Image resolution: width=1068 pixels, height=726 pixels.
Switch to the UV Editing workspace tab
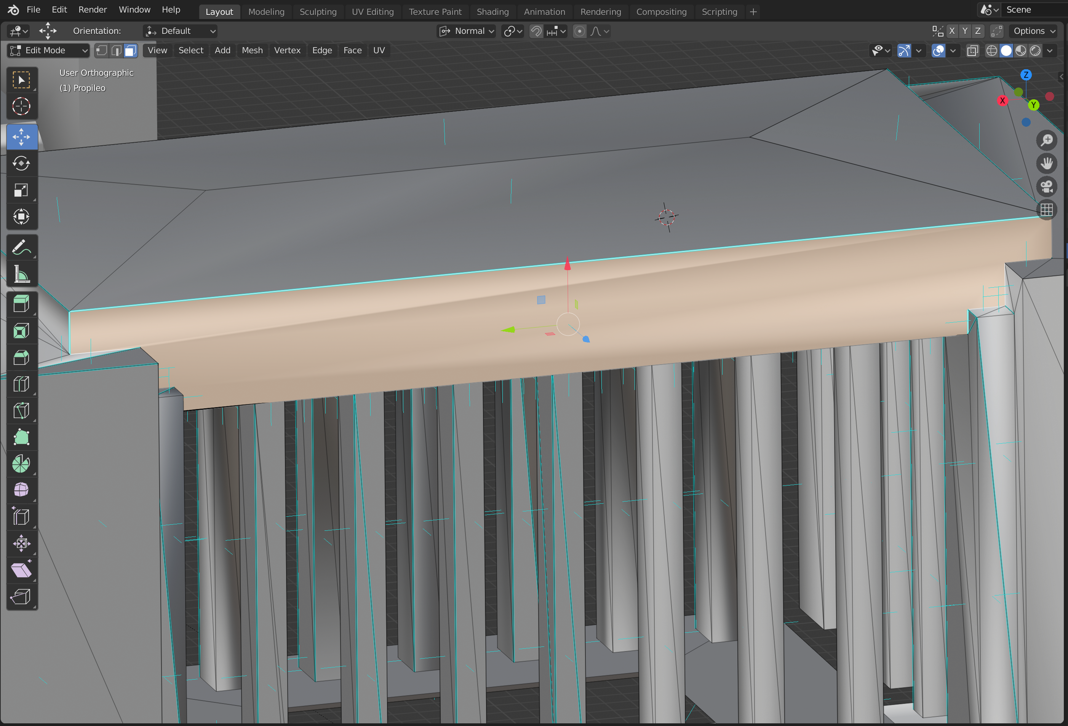tap(372, 11)
